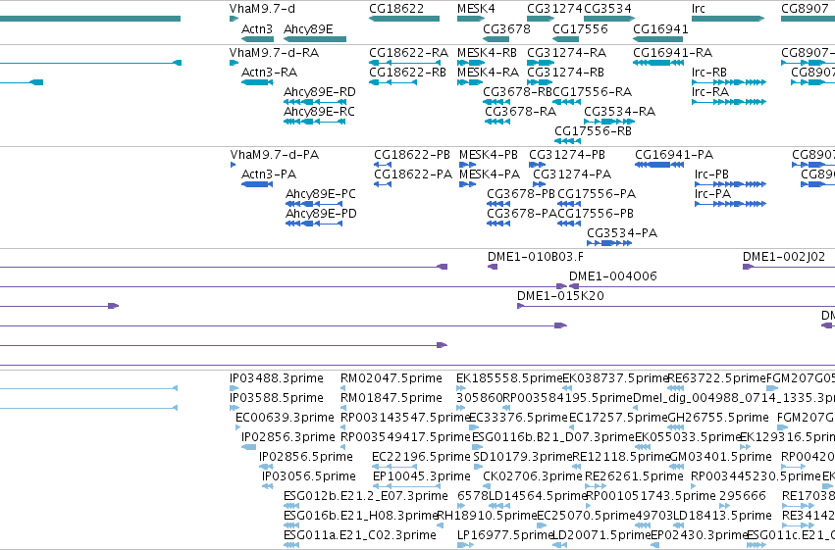Select the IP03588.5prime EST label

277,398
